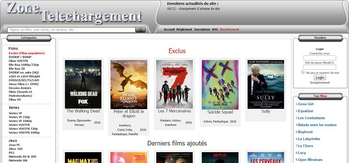Open the Les Cerveaux poster

266,158
